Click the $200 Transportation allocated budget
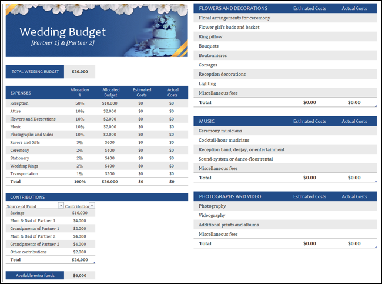382x284 pixels. click(x=110, y=173)
